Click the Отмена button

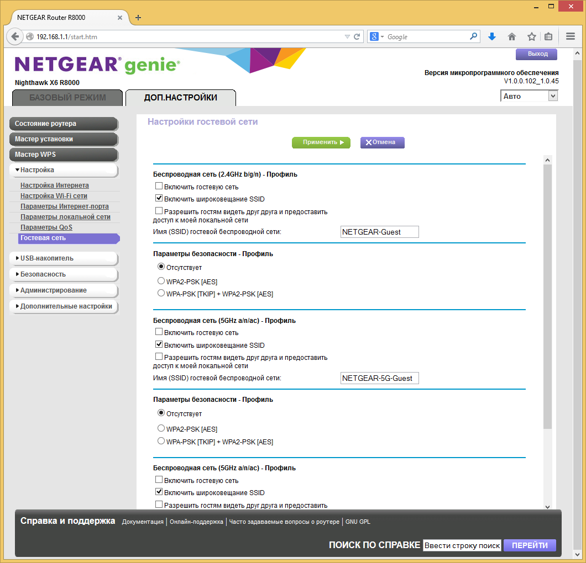(x=383, y=142)
